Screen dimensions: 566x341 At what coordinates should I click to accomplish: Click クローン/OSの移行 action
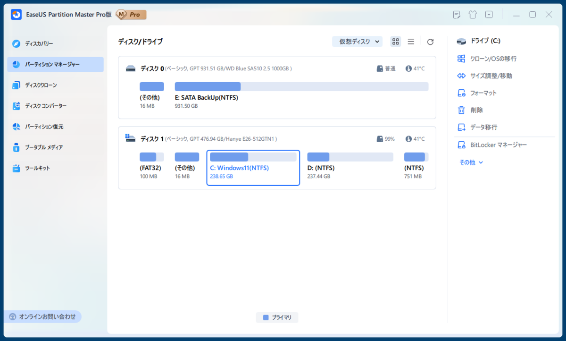[487, 59]
